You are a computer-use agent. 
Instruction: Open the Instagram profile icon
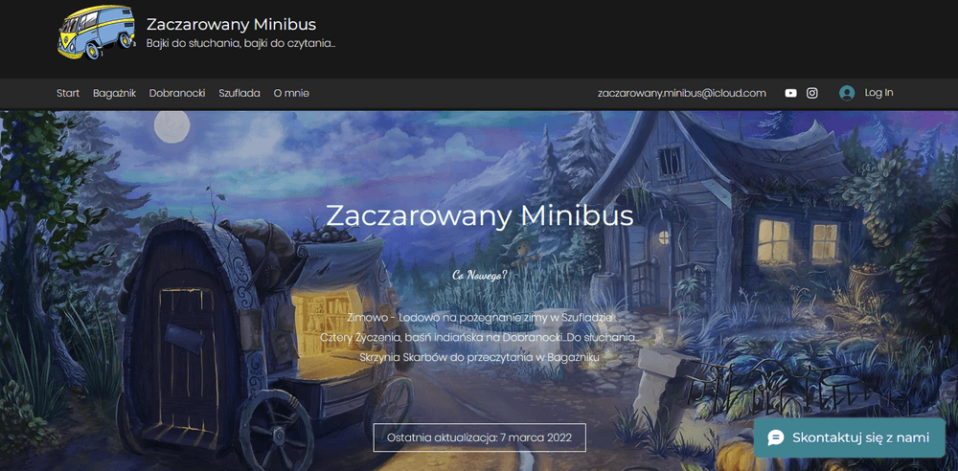pos(812,93)
